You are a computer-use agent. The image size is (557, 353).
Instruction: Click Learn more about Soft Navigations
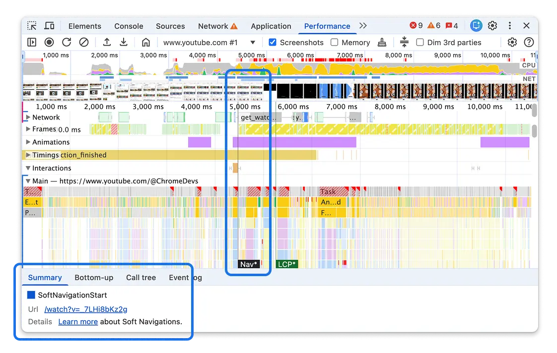[x=77, y=321]
